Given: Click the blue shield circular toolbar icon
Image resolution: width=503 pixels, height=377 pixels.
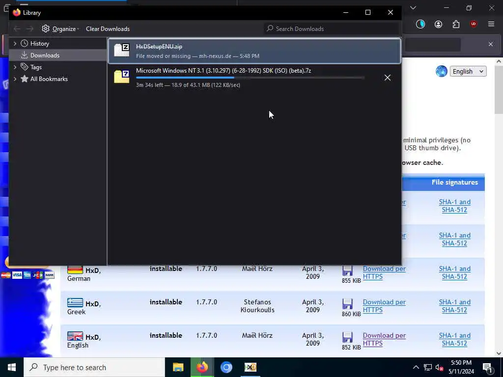Looking at the screenshot, I should pos(420,24).
